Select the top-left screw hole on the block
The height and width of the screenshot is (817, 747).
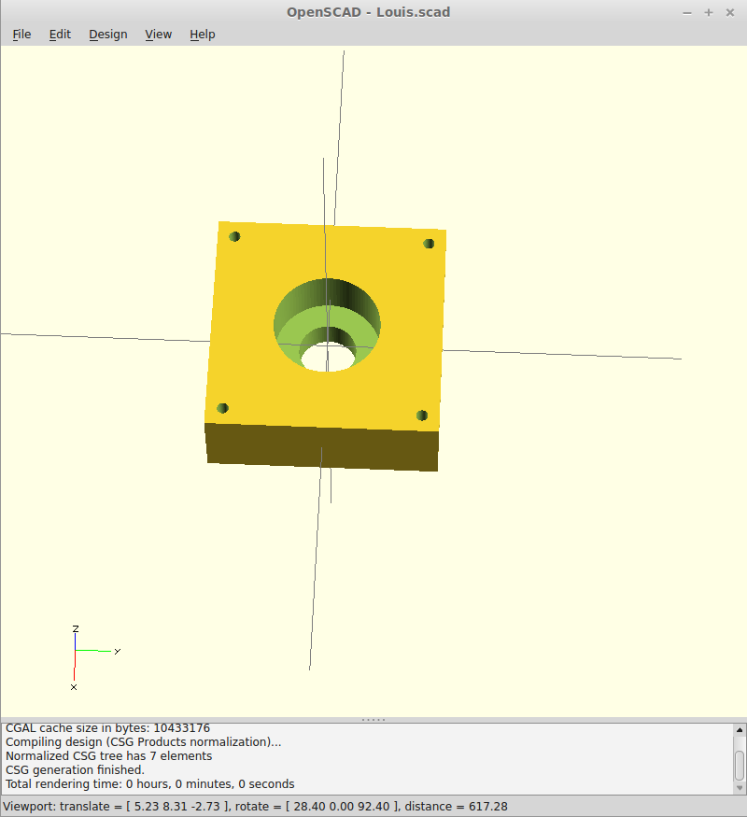(234, 236)
